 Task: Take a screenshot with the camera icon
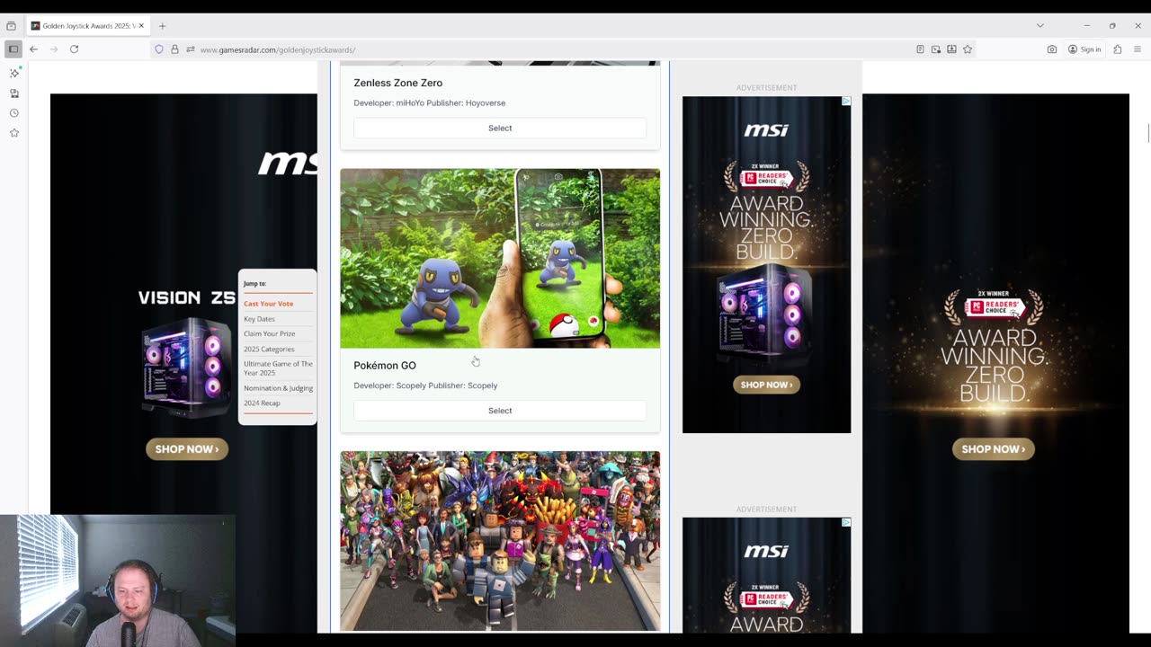pos(1052,49)
